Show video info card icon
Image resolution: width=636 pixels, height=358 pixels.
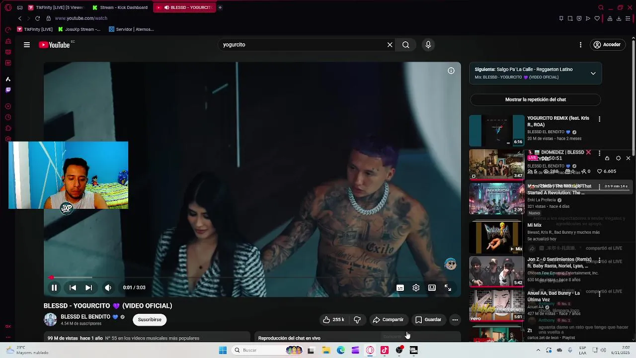[x=451, y=71]
